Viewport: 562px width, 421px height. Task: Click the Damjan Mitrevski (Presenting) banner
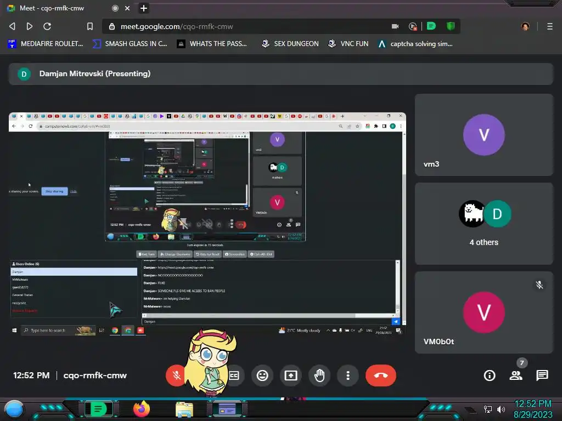point(280,74)
